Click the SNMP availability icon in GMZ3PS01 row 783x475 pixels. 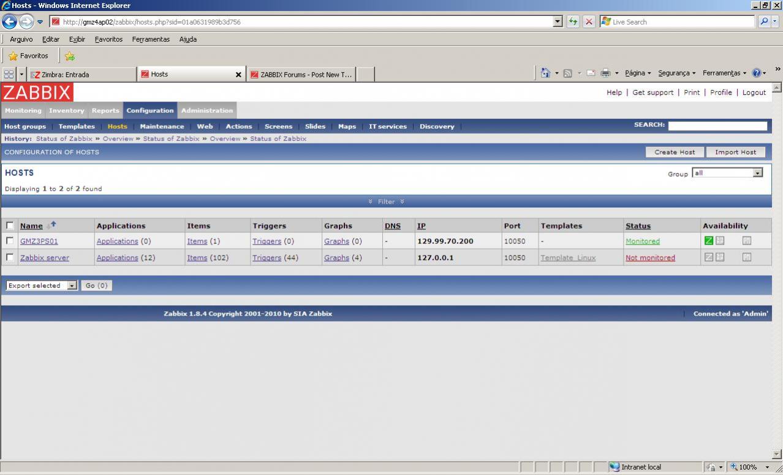click(x=720, y=241)
